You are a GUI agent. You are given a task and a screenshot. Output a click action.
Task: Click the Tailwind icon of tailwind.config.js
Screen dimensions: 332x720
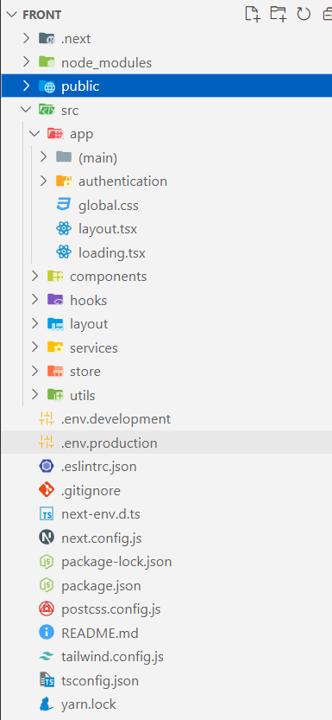47,657
